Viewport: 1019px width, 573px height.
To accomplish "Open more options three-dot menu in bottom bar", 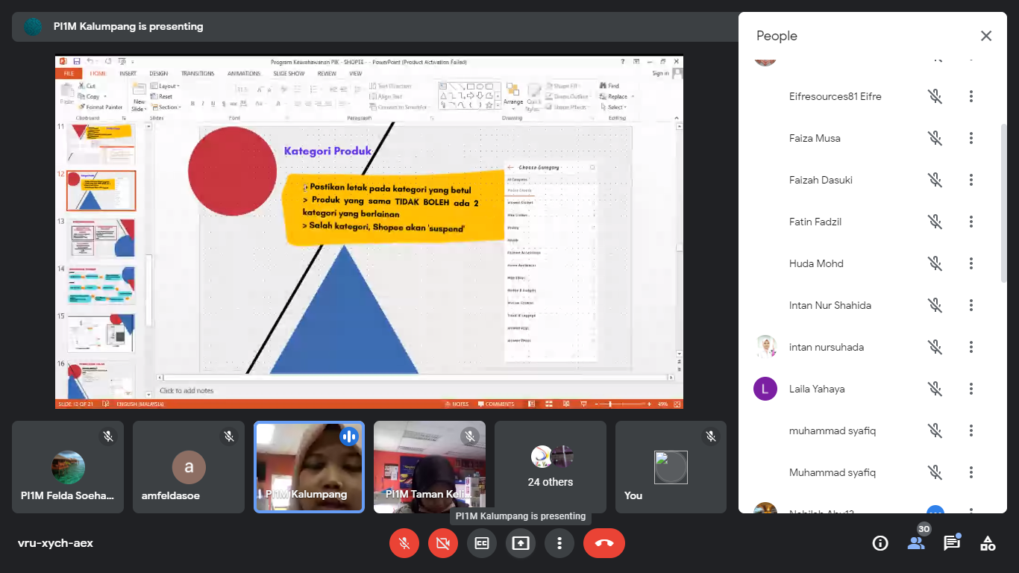I will click(559, 543).
